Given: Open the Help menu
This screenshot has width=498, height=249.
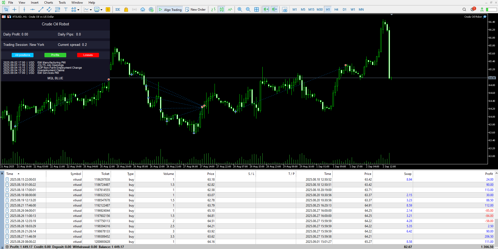Looking at the screenshot, I should click(x=92, y=3).
